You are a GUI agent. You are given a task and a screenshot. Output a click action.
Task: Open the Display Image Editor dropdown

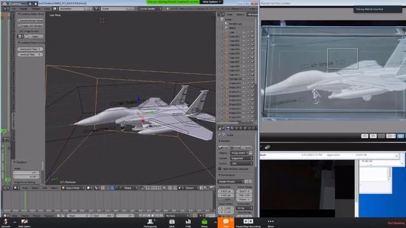point(239,153)
